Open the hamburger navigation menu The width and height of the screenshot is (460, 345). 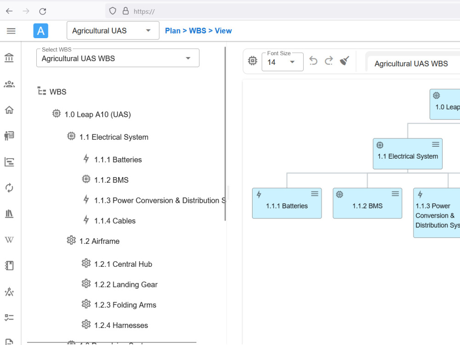11,31
